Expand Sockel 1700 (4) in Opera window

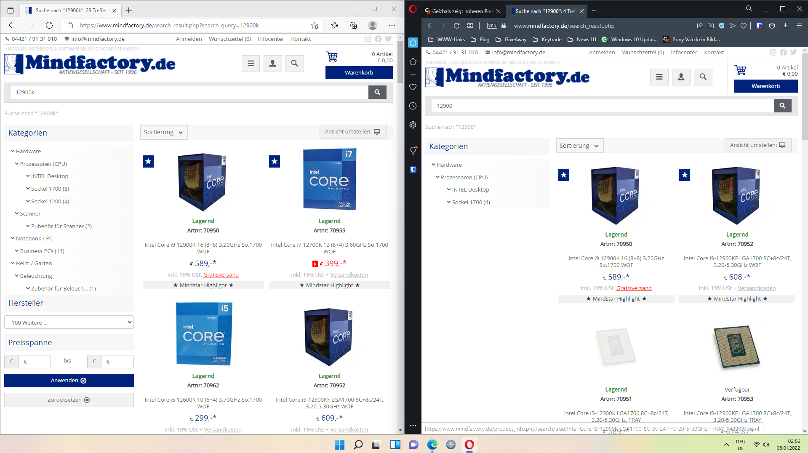click(468, 202)
